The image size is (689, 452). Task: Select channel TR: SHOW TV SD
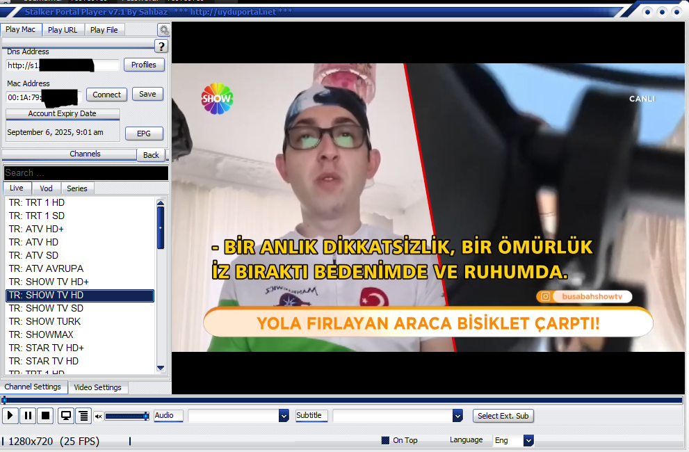81,308
